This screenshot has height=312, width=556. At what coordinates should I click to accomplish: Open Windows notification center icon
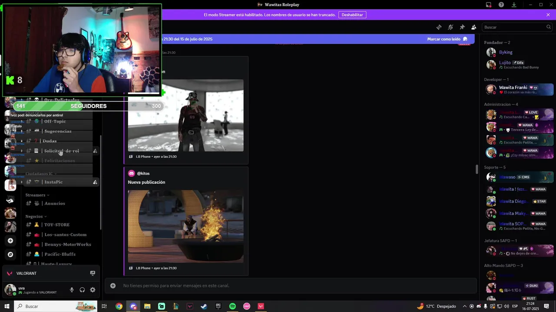(546, 306)
